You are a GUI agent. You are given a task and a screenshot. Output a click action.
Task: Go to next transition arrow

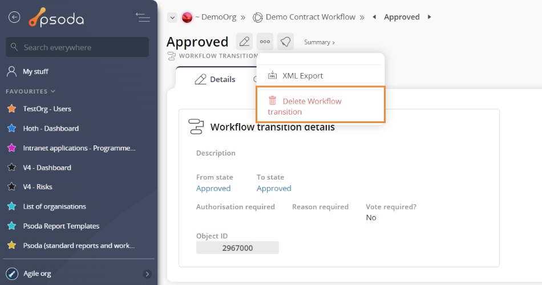click(x=429, y=17)
